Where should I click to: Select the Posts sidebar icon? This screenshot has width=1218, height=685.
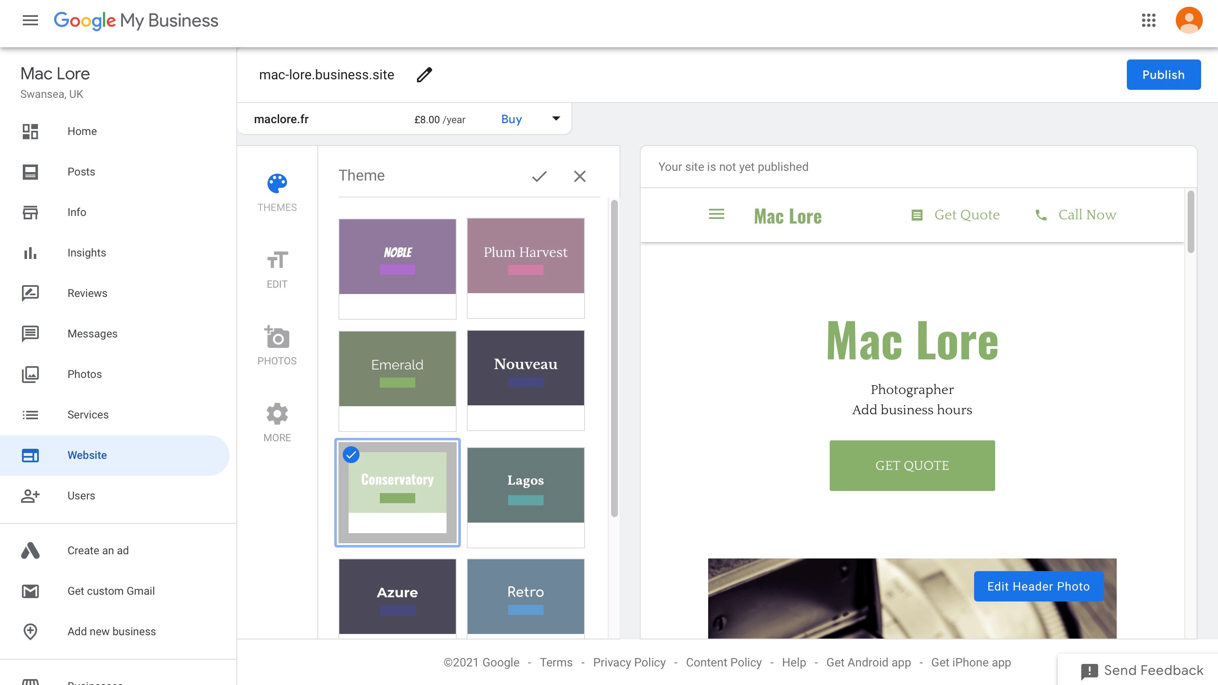pos(30,171)
